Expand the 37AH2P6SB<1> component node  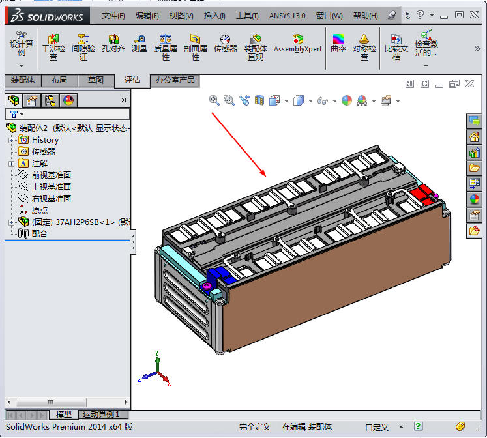[11, 222]
